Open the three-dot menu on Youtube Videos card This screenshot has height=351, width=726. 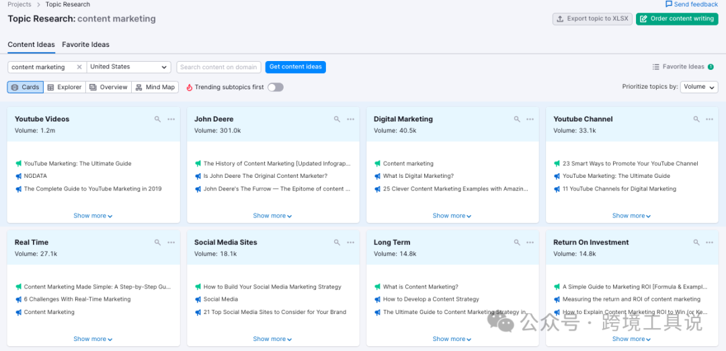tap(171, 119)
